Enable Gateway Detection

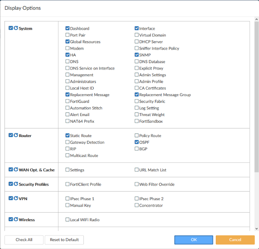[x=67, y=142]
